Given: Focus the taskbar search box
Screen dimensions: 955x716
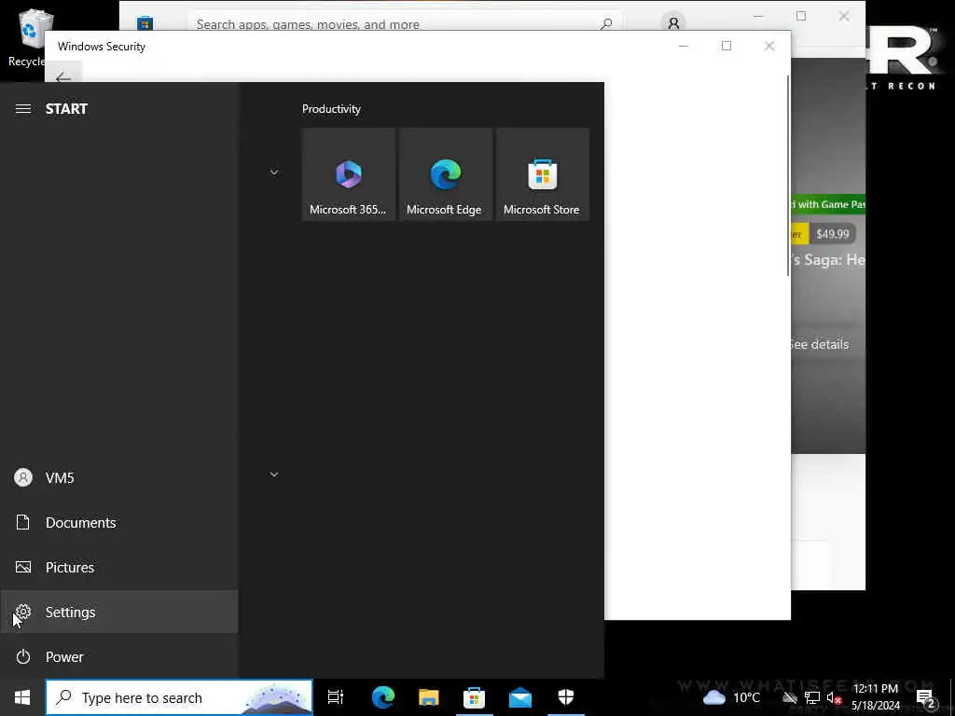Looking at the screenshot, I should (x=179, y=697).
